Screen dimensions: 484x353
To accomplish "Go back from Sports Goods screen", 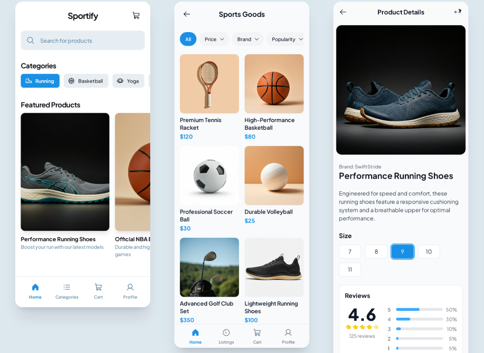I will [186, 14].
